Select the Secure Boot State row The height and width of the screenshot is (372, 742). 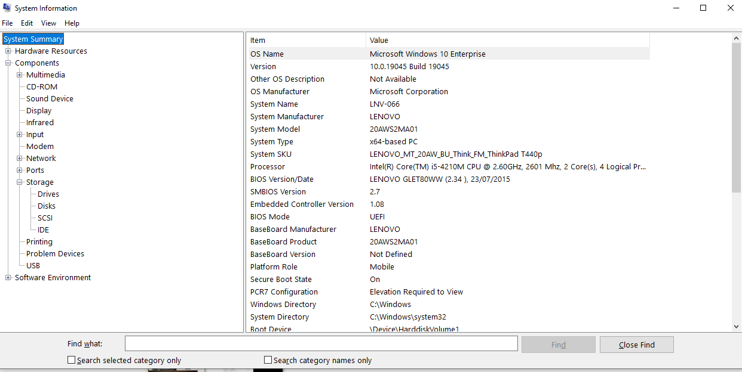(448, 279)
